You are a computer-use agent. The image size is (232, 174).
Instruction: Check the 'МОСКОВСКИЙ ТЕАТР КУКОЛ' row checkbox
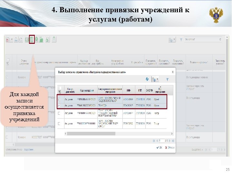click(59, 123)
